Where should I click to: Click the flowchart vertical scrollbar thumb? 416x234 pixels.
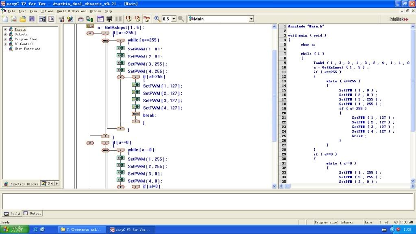coord(274,96)
